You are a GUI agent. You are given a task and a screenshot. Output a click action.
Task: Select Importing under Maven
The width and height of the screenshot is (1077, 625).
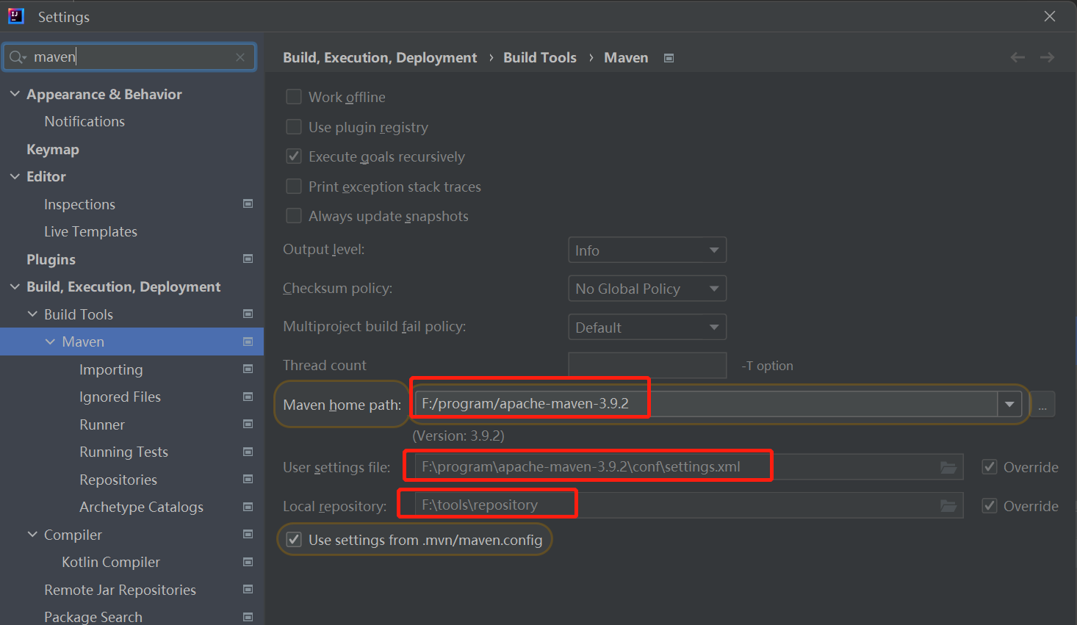click(x=111, y=369)
